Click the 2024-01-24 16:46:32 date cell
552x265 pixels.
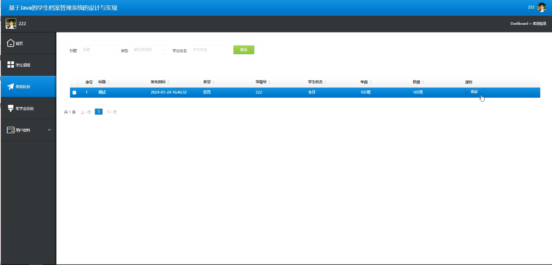[x=169, y=92]
